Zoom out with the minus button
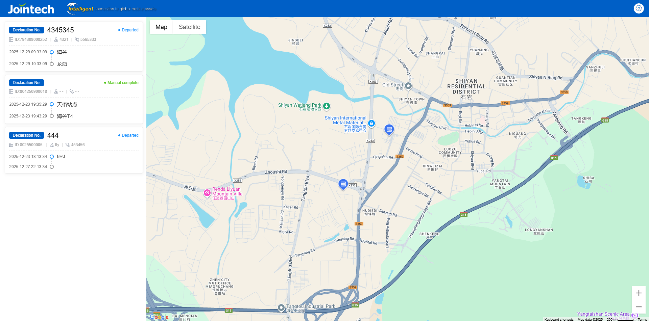The image size is (649, 321). 639,307
